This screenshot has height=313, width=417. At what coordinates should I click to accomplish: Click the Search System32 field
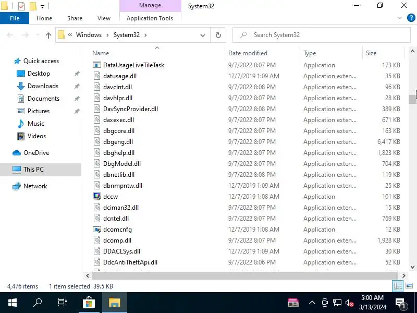click(322, 35)
